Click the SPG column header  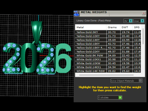coord(137,27)
